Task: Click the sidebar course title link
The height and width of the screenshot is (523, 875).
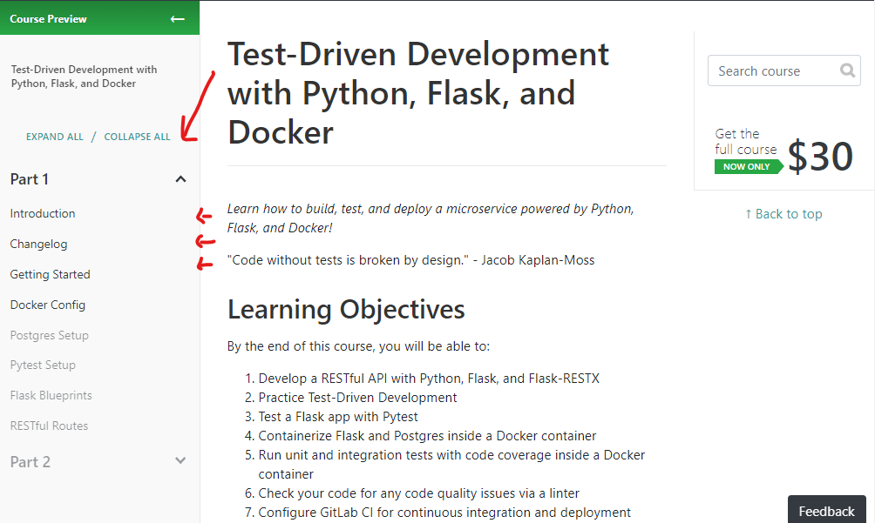Action: coord(84,77)
